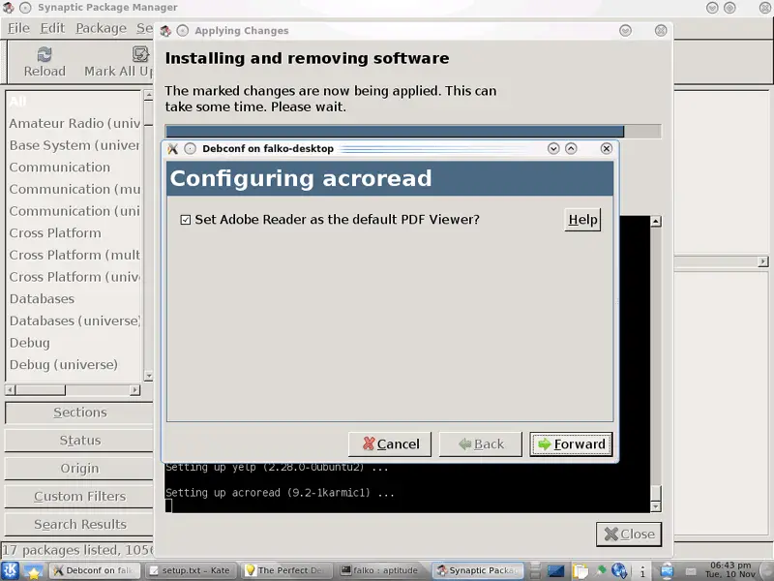
Task: Click the taskbar separator handle beside the pager icon
Action: coord(535,571)
